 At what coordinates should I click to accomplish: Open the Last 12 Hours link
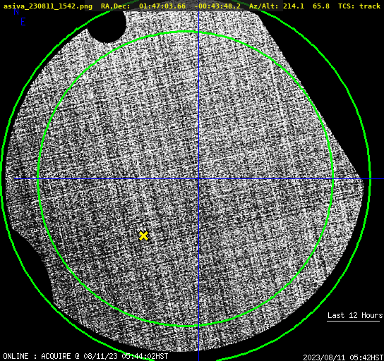tap(355, 315)
